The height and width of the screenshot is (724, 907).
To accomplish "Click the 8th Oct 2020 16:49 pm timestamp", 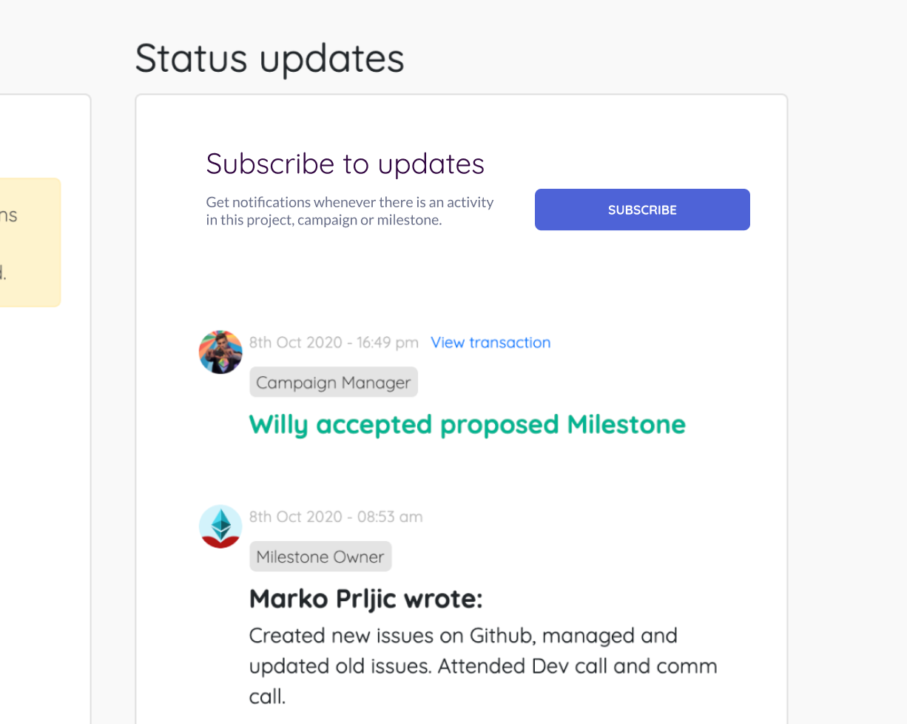I will click(334, 343).
